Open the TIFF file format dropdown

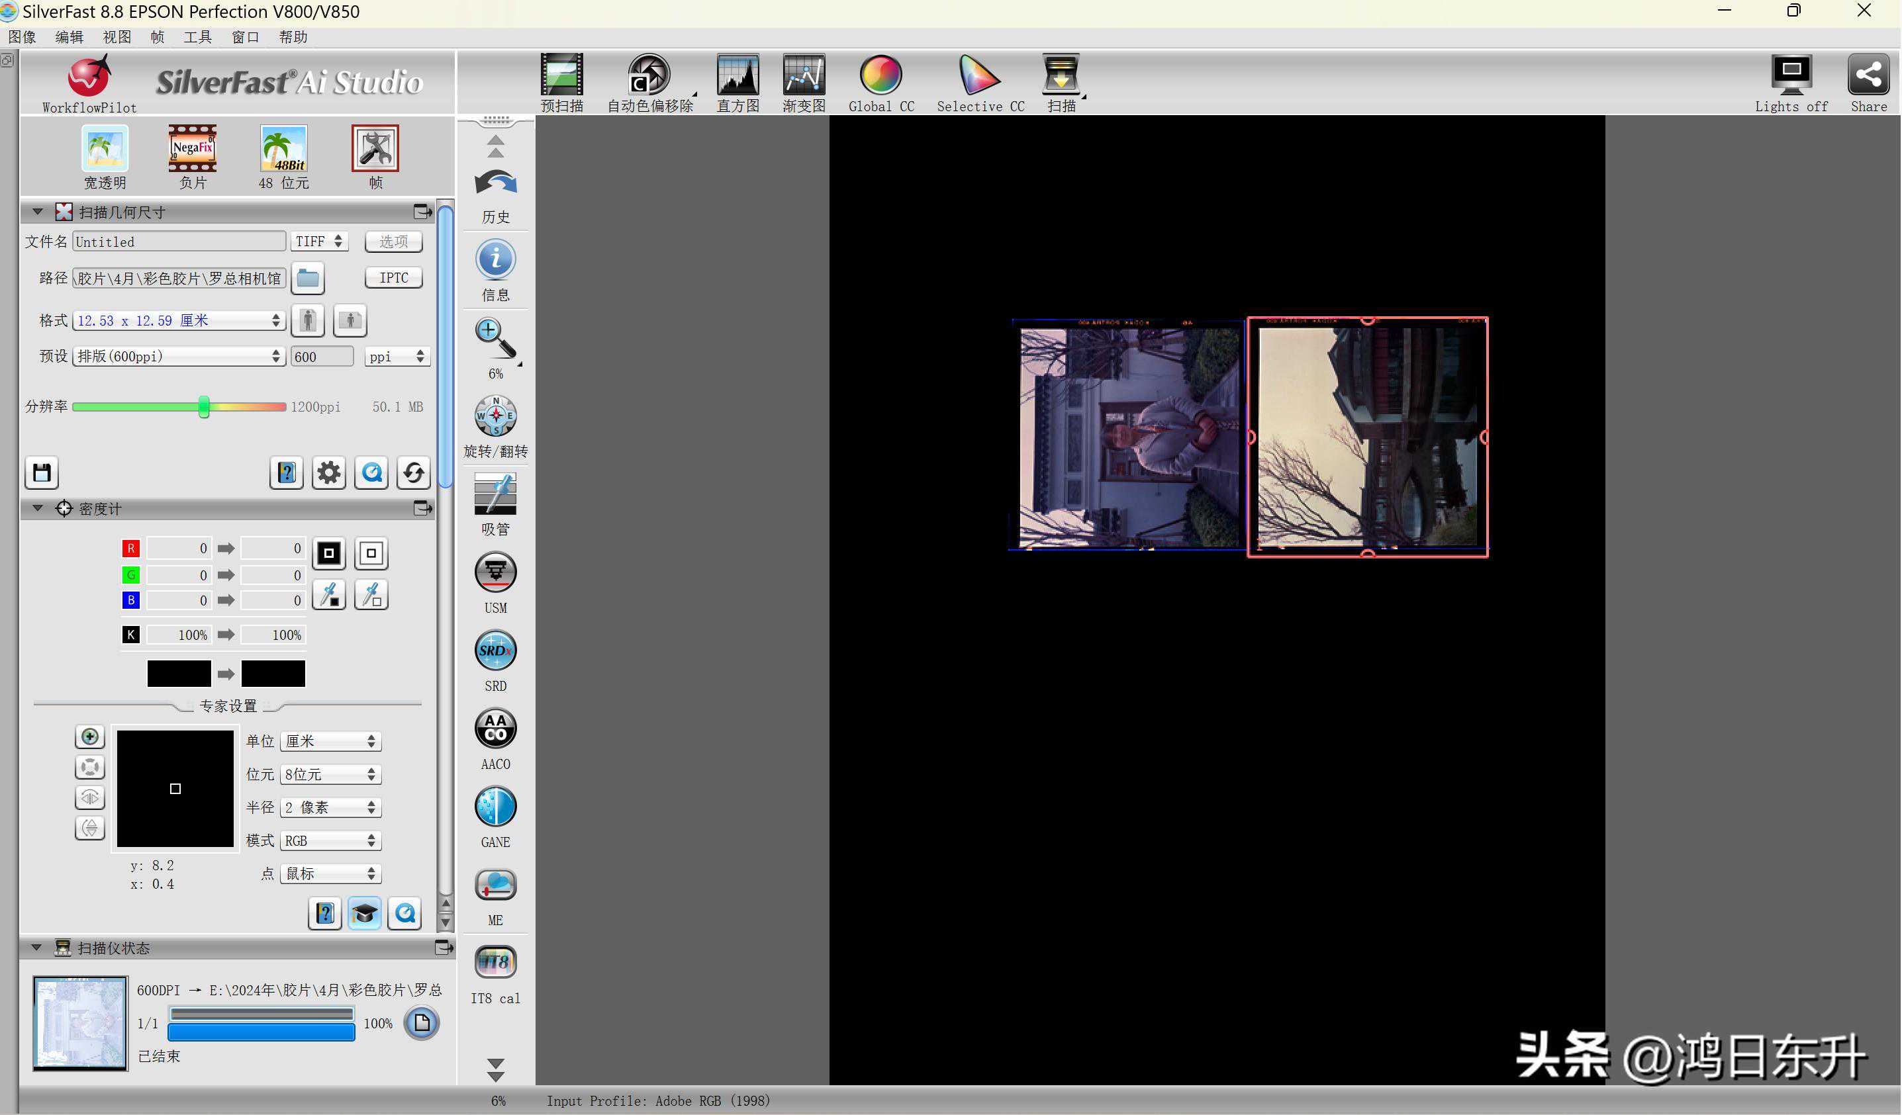pos(319,242)
